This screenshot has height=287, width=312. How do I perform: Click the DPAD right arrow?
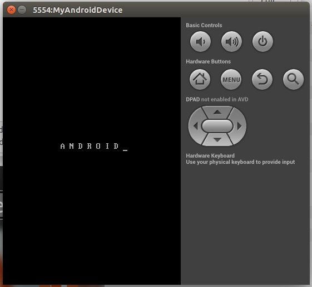(240, 126)
